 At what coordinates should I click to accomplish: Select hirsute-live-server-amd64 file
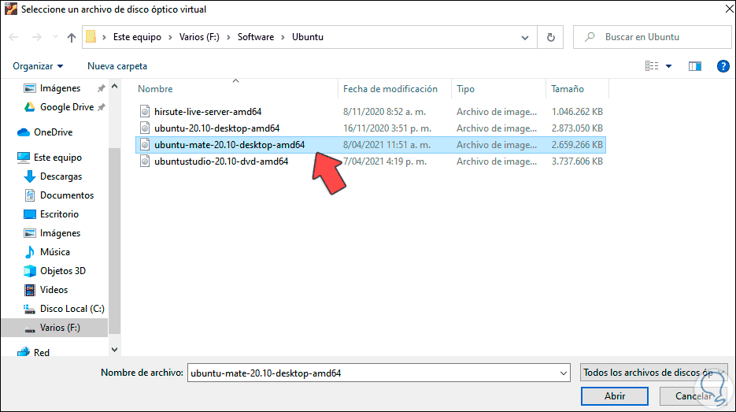(x=208, y=112)
